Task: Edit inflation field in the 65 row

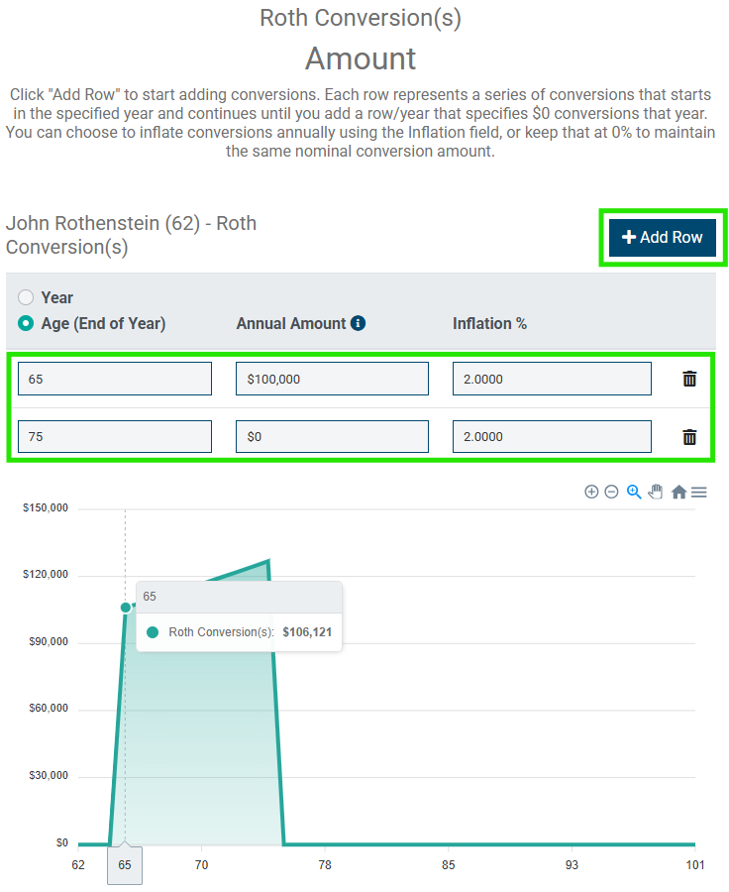Action: click(552, 379)
